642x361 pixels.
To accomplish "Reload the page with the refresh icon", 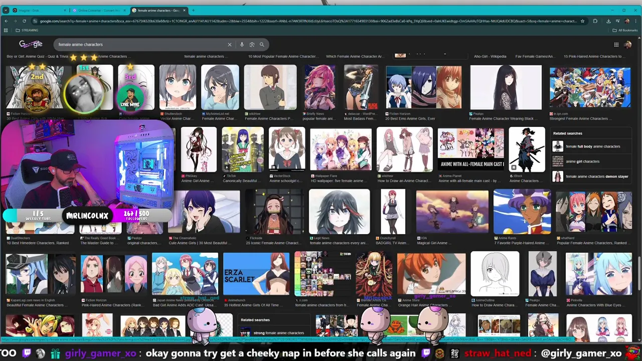I will (x=24, y=21).
